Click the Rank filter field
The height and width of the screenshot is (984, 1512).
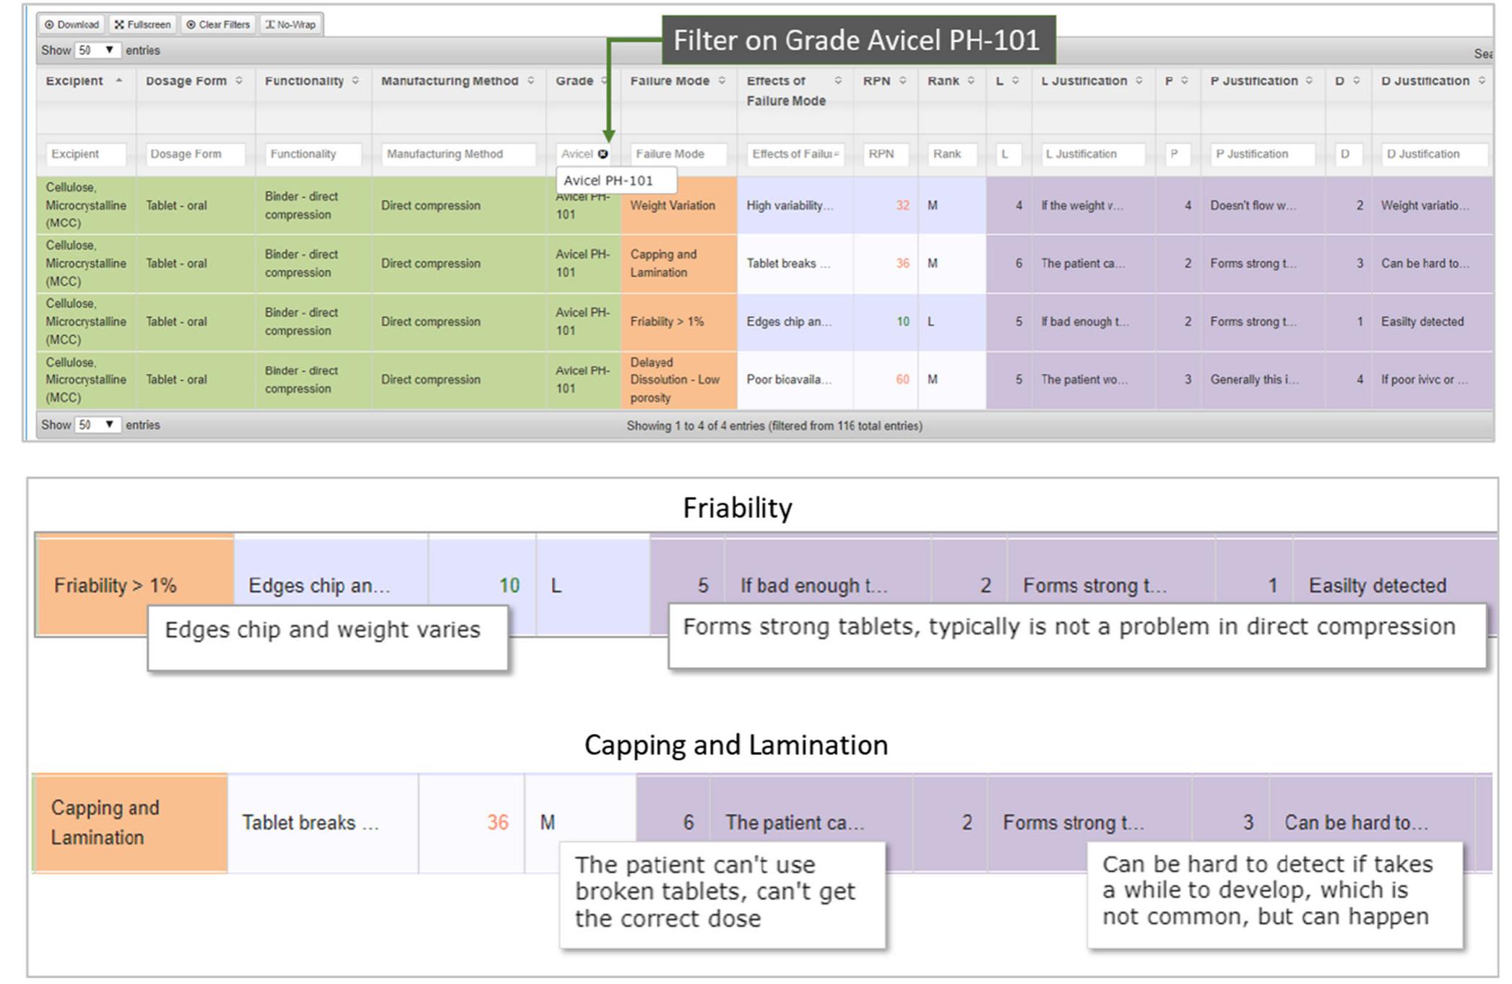[x=952, y=154]
